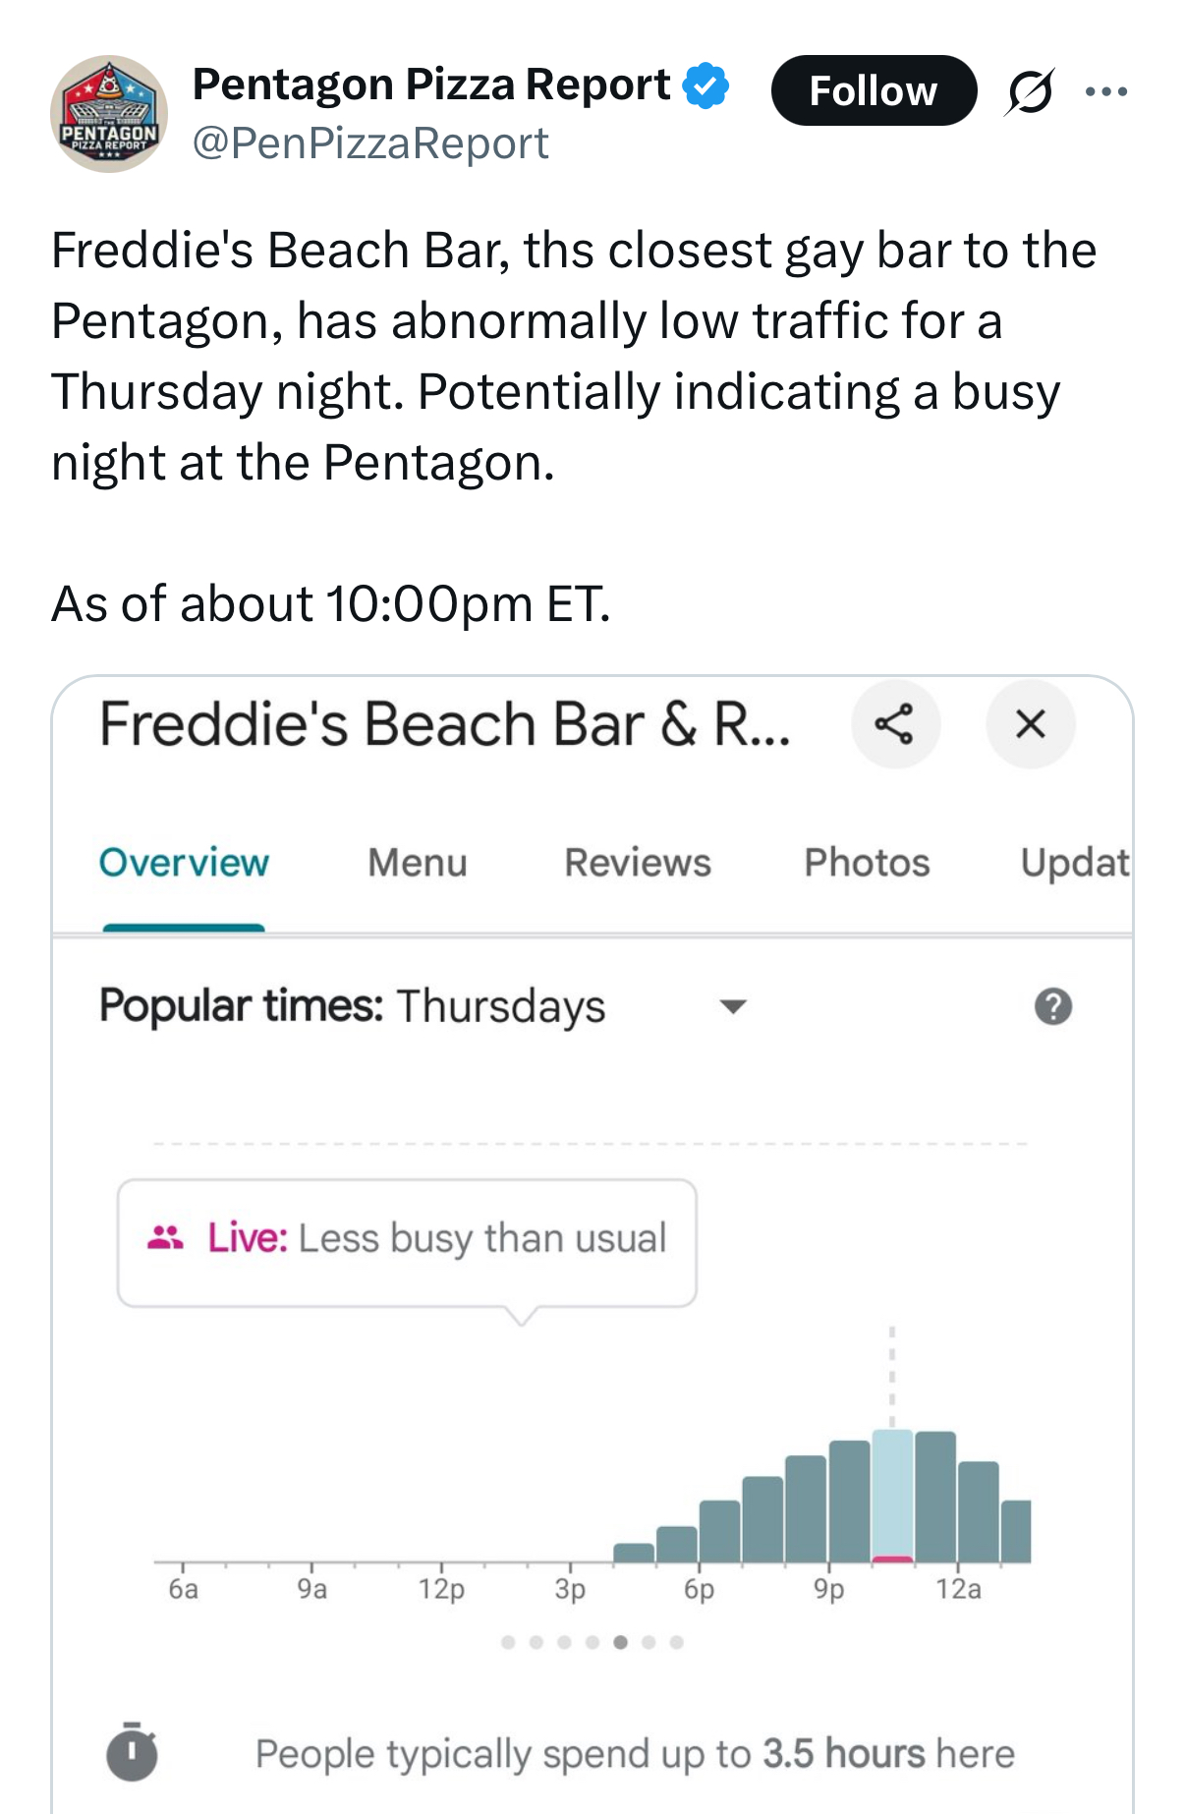Select the Overview tab

184,862
